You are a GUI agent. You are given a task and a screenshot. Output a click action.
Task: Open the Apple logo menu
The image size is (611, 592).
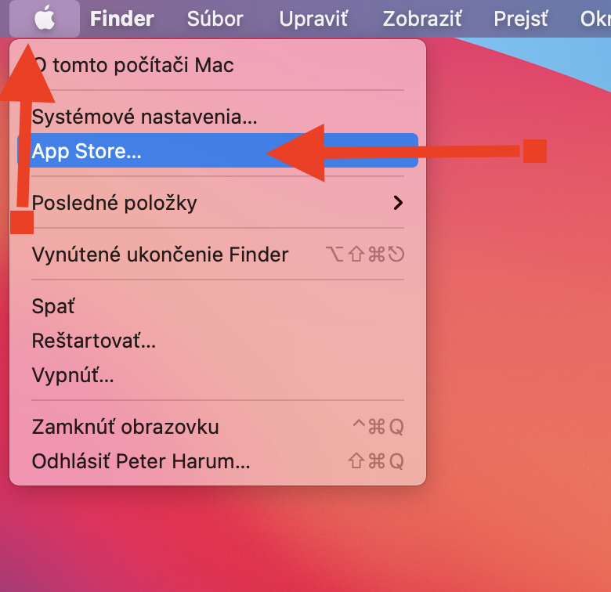[x=45, y=18]
